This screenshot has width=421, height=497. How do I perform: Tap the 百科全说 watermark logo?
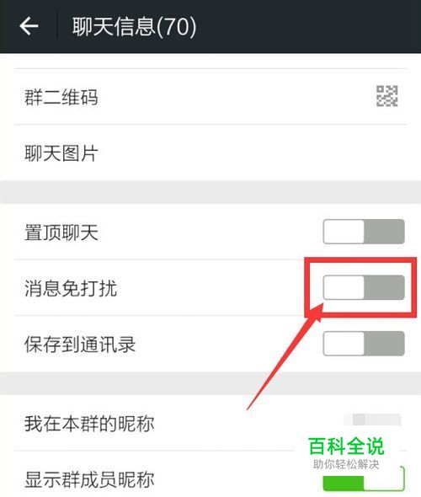346,446
